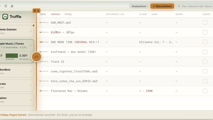
Task: Click empty cover placeholder for ONE MORE TIME
Action: click(205, 42)
